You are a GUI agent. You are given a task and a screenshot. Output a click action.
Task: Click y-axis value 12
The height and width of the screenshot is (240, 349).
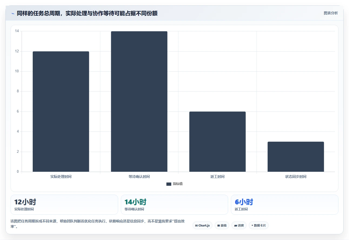tap(17, 51)
